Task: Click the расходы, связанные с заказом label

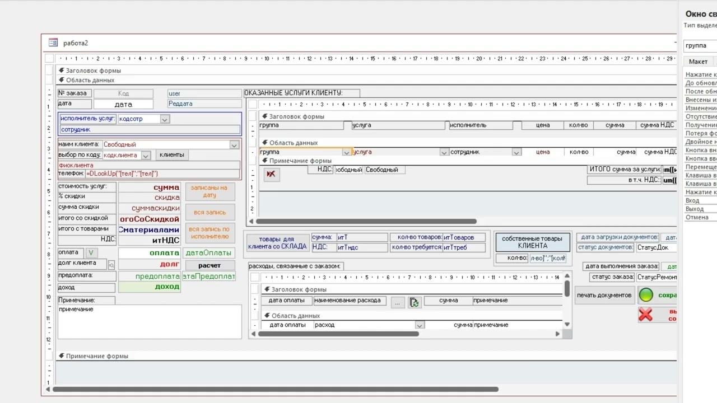Action: [x=296, y=266]
